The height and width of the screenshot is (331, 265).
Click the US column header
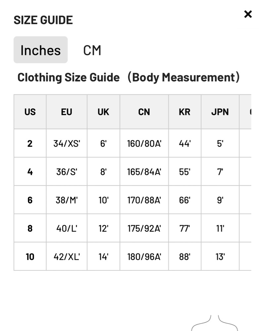[x=30, y=112]
